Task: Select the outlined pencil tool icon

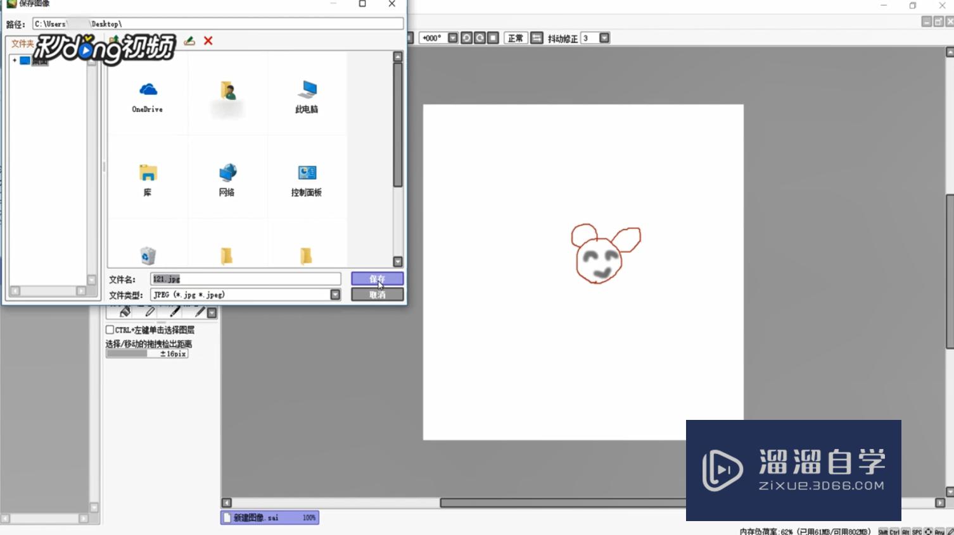Action: [150, 312]
